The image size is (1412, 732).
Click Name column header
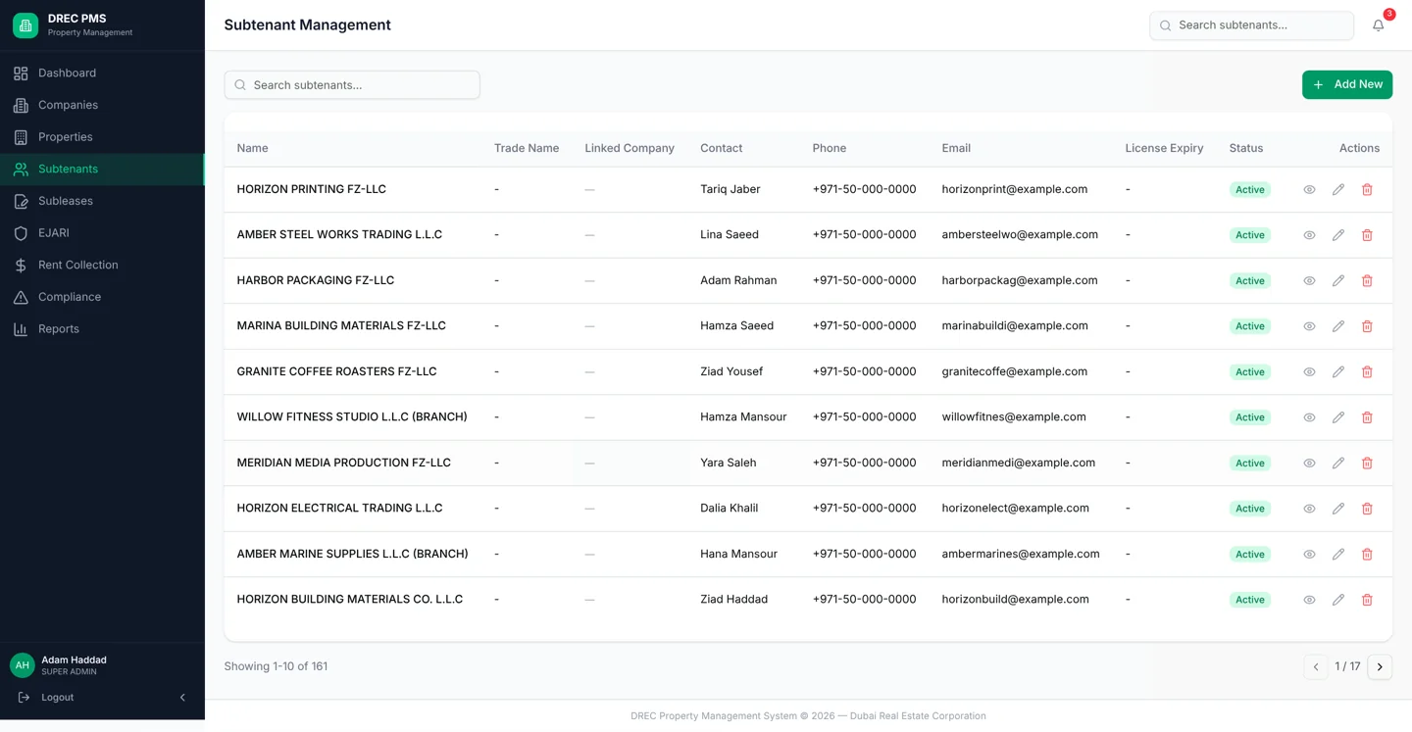(252, 149)
